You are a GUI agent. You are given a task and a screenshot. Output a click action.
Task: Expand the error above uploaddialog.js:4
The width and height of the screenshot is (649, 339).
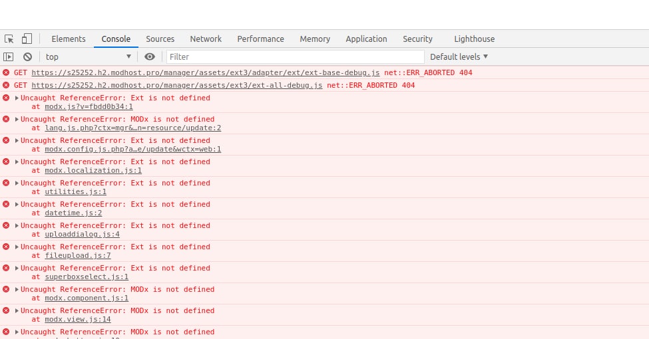pyautogui.click(x=17, y=226)
